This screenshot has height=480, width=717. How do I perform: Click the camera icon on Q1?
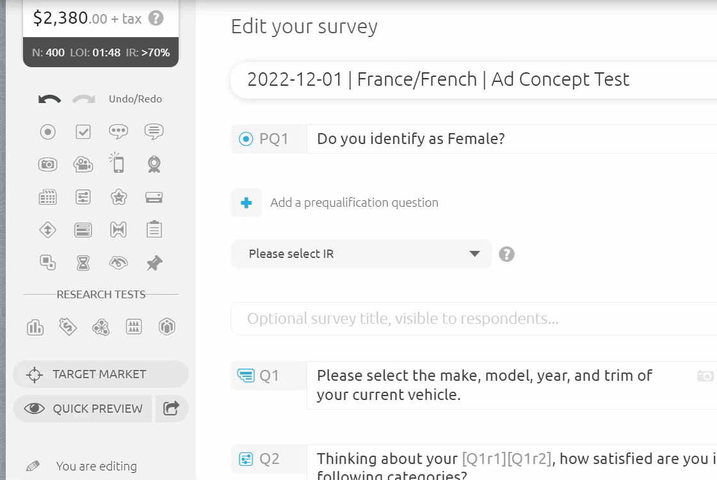(705, 376)
